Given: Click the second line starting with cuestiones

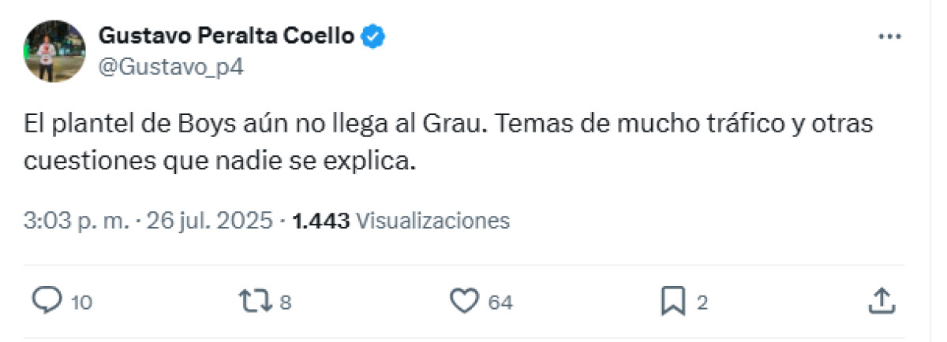Looking at the screenshot, I should pos(219,162).
